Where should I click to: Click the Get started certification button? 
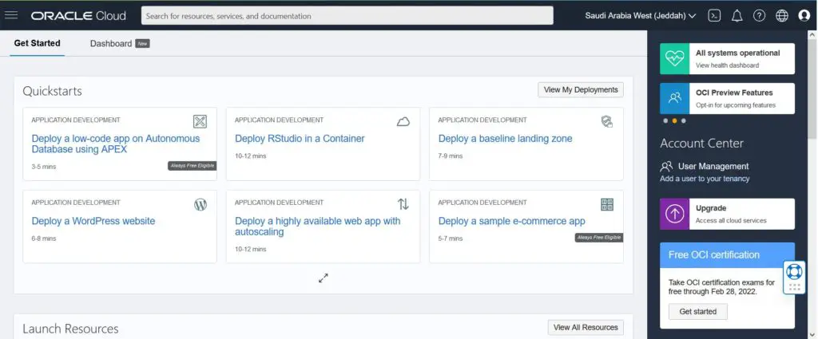(x=698, y=311)
